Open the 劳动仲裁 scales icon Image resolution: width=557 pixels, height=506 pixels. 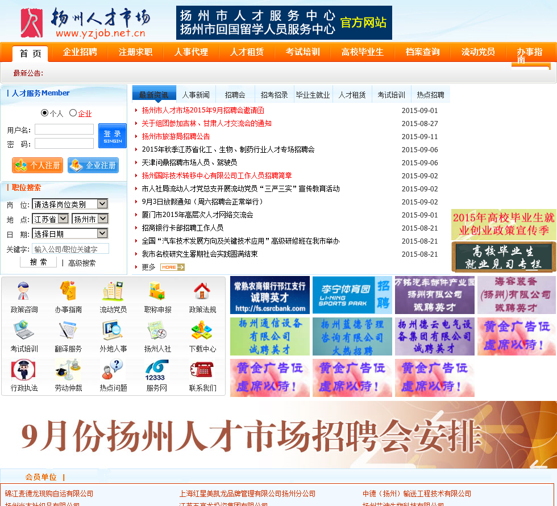pos(69,369)
